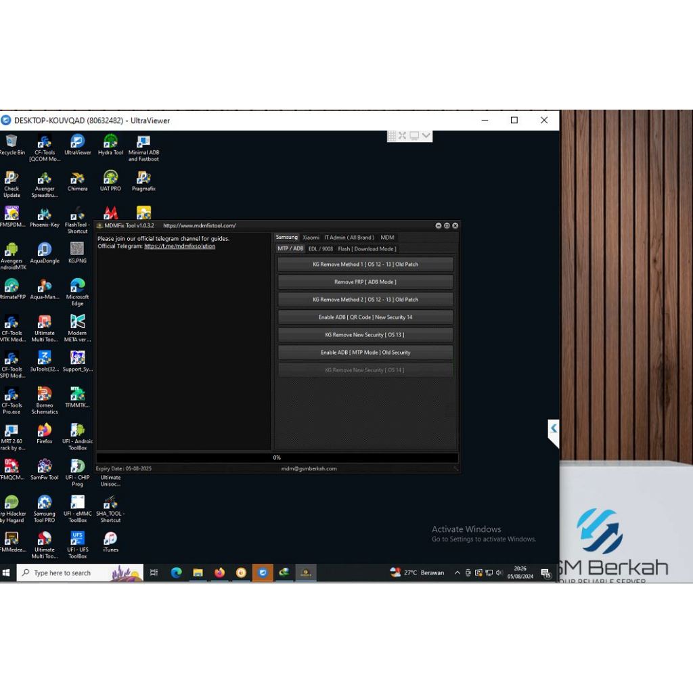Image resolution: width=693 pixels, height=693 pixels.
Task: Open the taskbar clock showing 20:26
Action: [520, 573]
